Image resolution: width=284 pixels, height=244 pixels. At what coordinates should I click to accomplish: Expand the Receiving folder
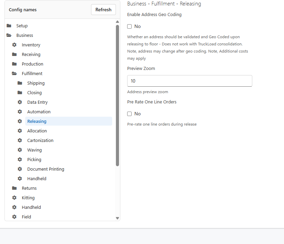coord(14,54)
